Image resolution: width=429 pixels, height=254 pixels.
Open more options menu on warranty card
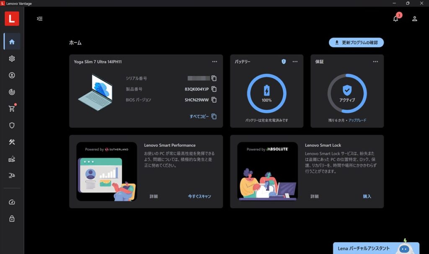point(375,62)
